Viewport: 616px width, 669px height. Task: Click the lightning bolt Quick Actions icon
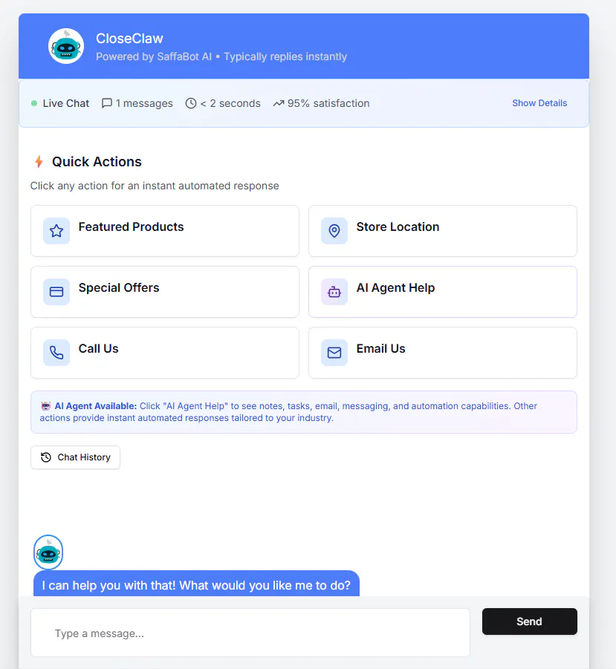(39, 162)
